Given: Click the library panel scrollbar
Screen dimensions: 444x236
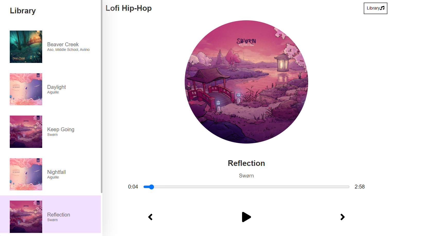Looking at the screenshot, I should tap(102, 96).
